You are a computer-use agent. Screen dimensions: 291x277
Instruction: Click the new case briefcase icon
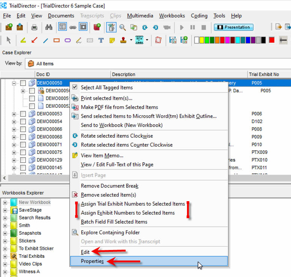(x=9, y=27)
